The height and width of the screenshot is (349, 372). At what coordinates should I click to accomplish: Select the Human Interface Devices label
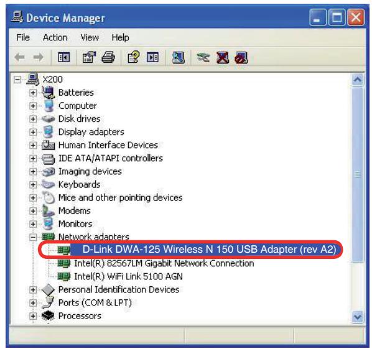pos(108,145)
